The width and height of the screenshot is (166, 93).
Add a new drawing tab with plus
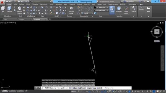click(50, 19)
